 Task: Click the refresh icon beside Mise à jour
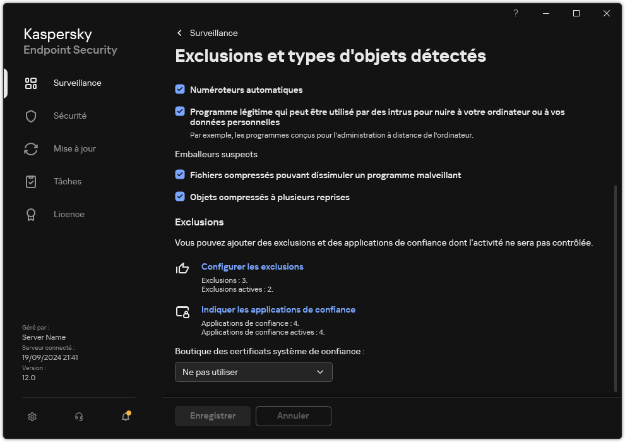pyautogui.click(x=30, y=148)
